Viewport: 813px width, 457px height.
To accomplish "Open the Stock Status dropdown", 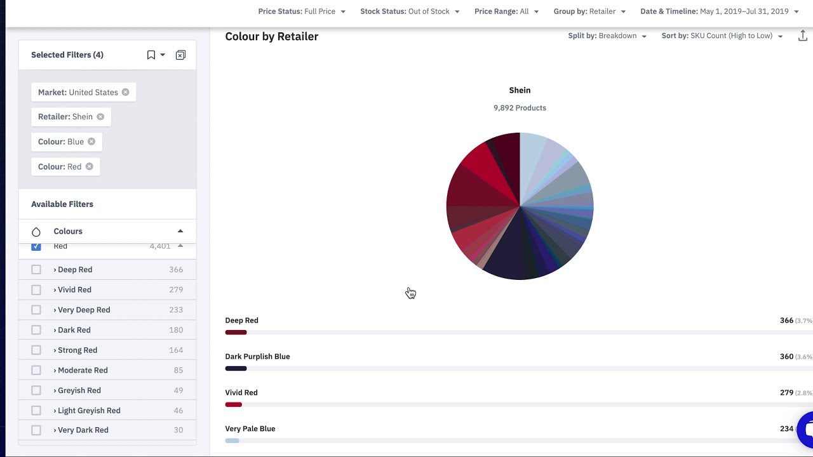I will pos(410,11).
